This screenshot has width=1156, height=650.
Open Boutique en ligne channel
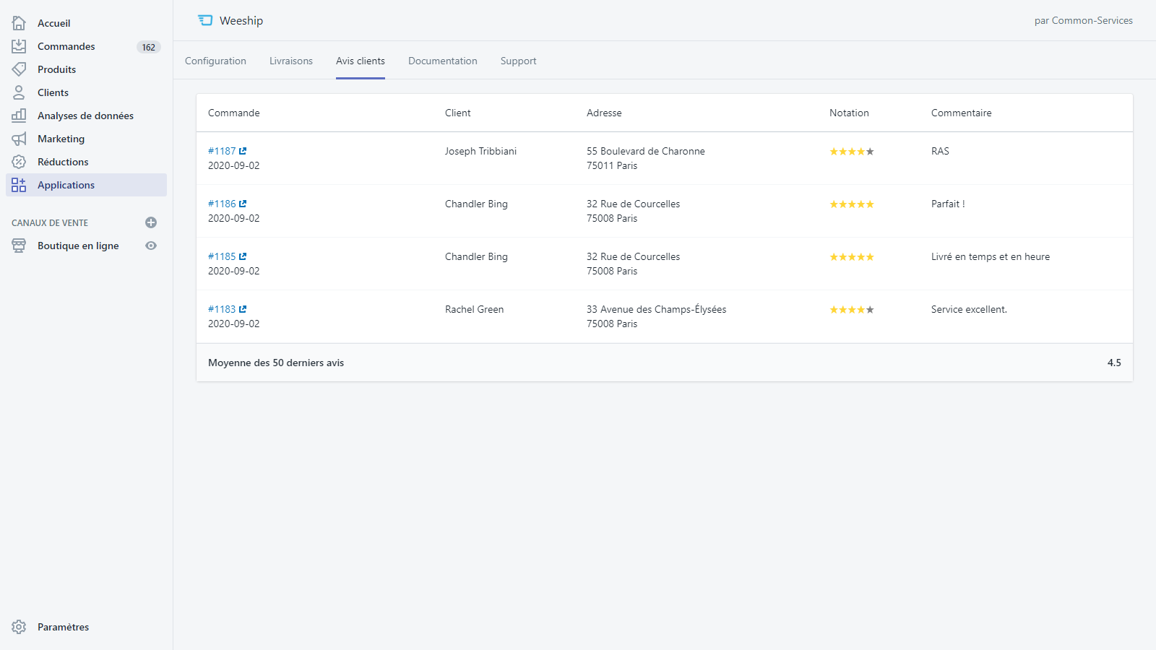[x=78, y=246]
